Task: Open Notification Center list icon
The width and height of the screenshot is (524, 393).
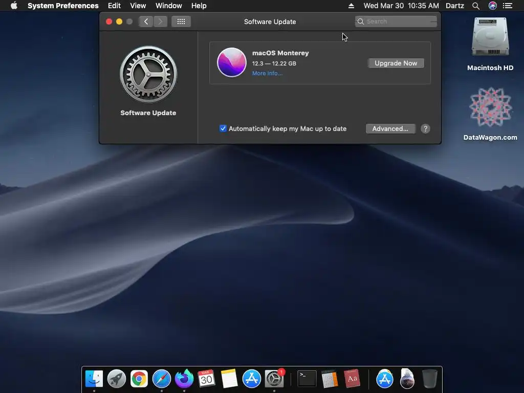Action: tap(508, 6)
